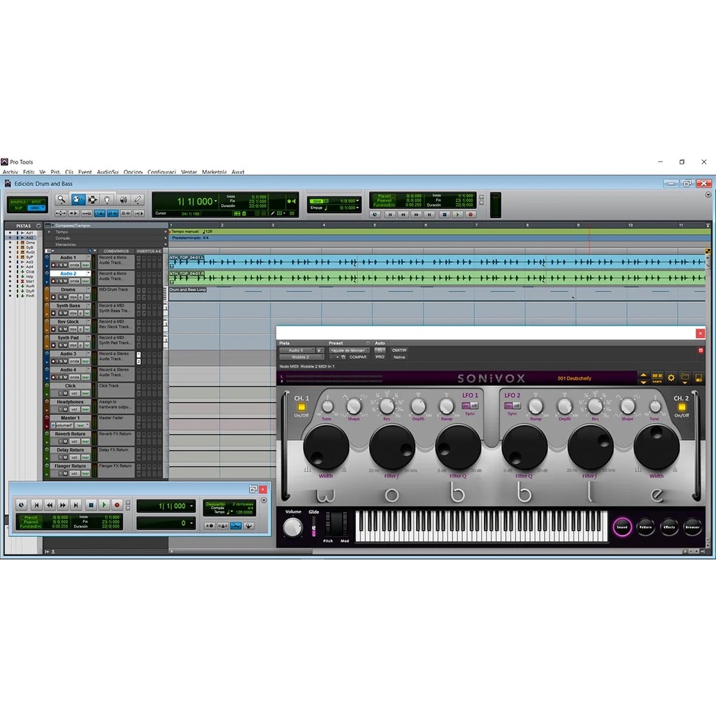The height and width of the screenshot is (716, 716).
Task: Open the Pista menu
Action: pos(55,172)
